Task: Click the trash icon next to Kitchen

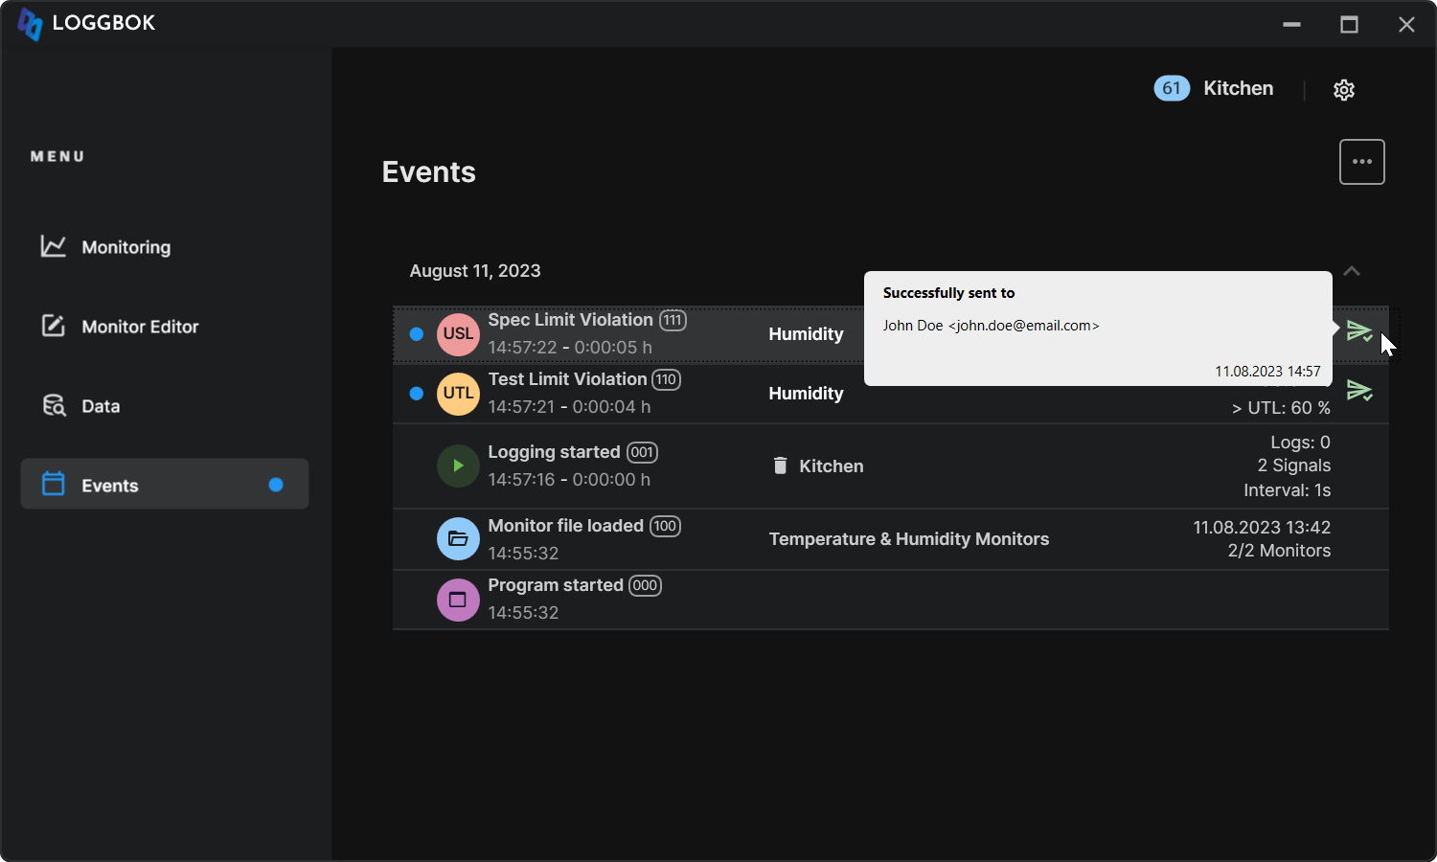Action: point(780,465)
